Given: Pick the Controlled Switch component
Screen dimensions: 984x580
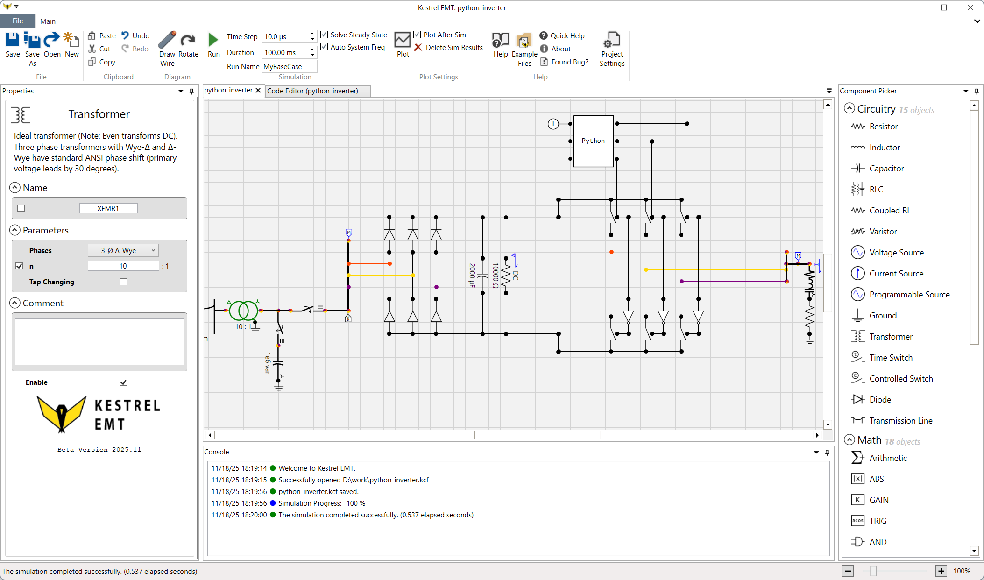Looking at the screenshot, I should click(892, 379).
